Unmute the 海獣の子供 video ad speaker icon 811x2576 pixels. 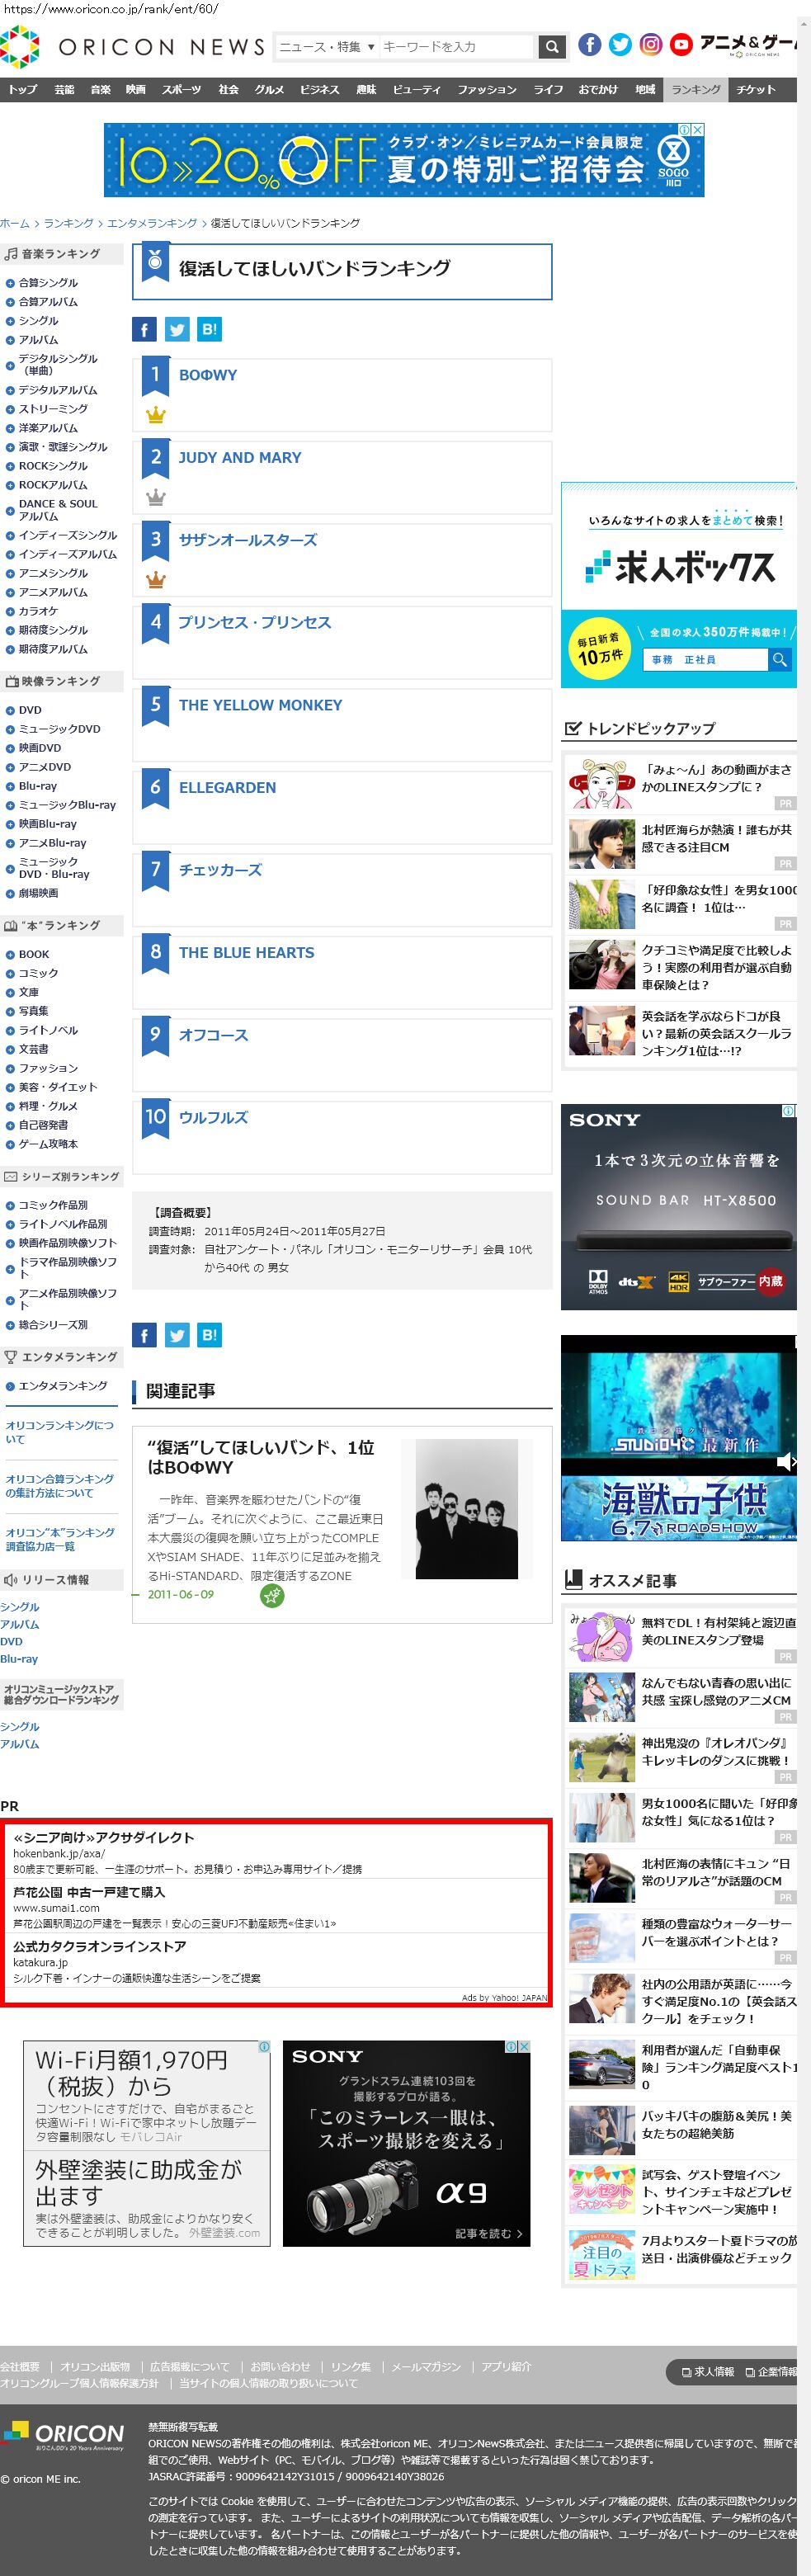coord(787,1462)
